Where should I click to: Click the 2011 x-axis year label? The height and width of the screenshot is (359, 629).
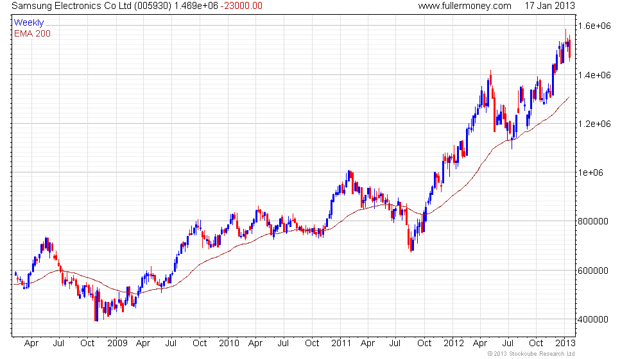[341, 344]
